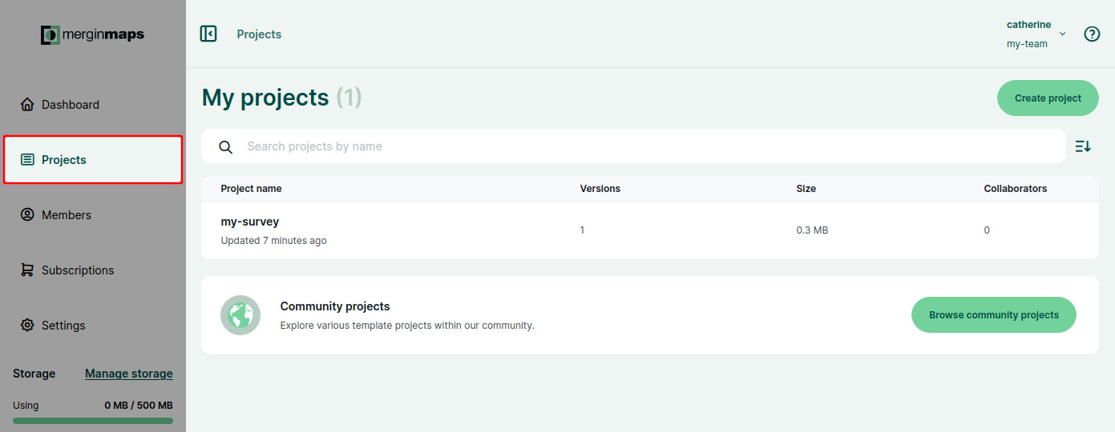Image resolution: width=1115 pixels, height=432 pixels.
Task: Click the Dashboard home icon
Action: pos(27,105)
